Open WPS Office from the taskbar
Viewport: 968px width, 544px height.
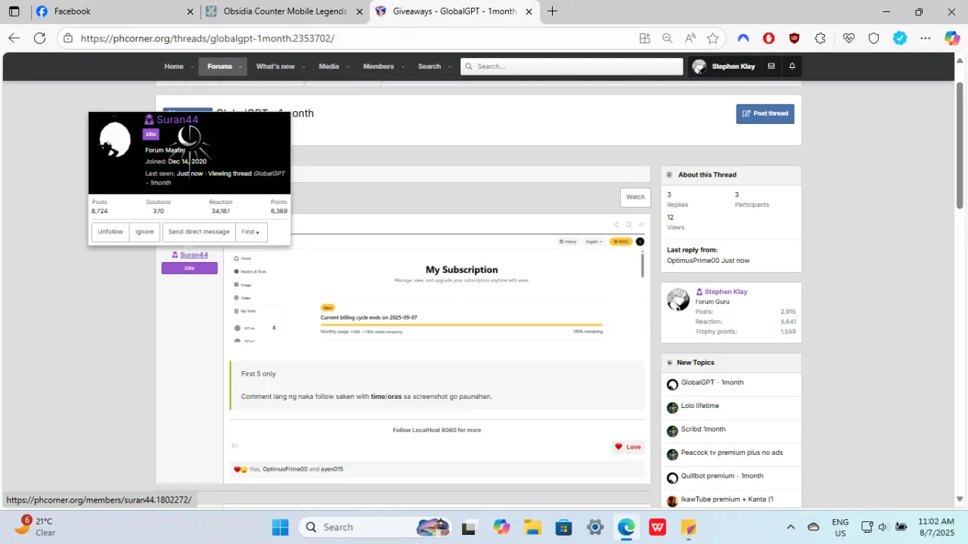(x=657, y=527)
